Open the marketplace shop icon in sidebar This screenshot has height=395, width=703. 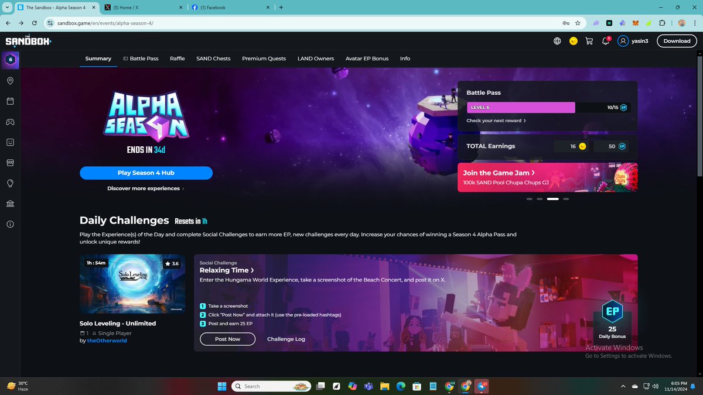coord(11,162)
